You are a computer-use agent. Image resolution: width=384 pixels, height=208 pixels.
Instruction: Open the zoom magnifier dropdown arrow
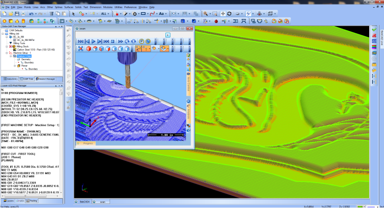pyautogui.click(x=209, y=14)
